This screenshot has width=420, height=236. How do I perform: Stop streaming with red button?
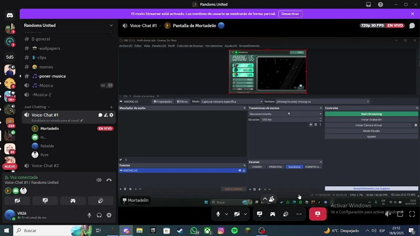318,214
